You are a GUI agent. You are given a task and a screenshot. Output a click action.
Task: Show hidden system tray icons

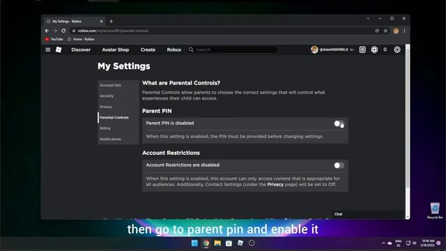pyautogui.click(x=383, y=243)
